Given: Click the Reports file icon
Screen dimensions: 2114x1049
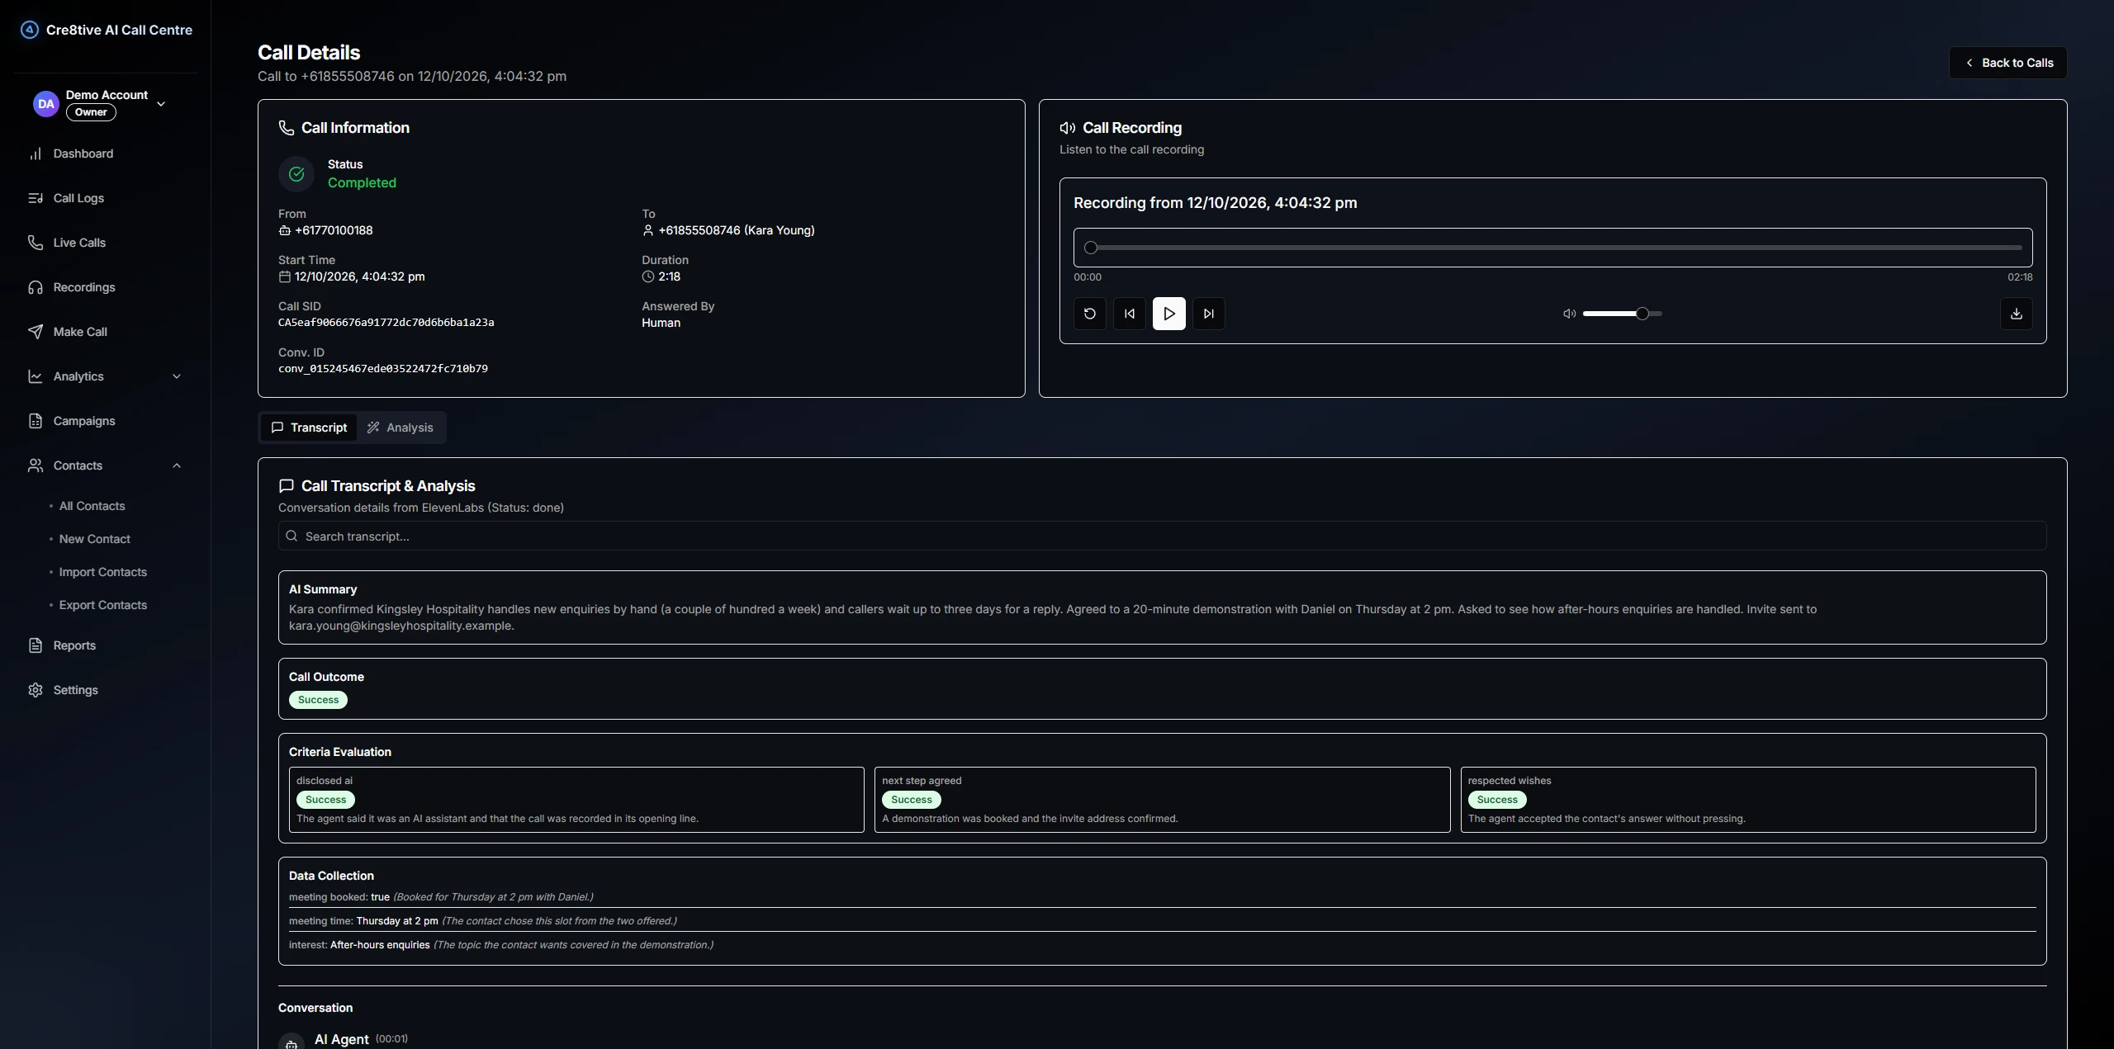Looking at the screenshot, I should click(x=36, y=645).
